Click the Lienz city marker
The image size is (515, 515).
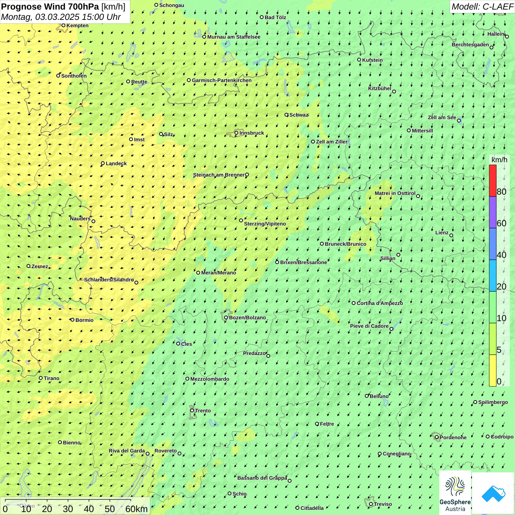tap(451, 235)
